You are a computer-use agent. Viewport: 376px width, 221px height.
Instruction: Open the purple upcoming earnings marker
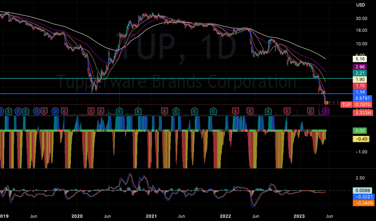click(326, 111)
